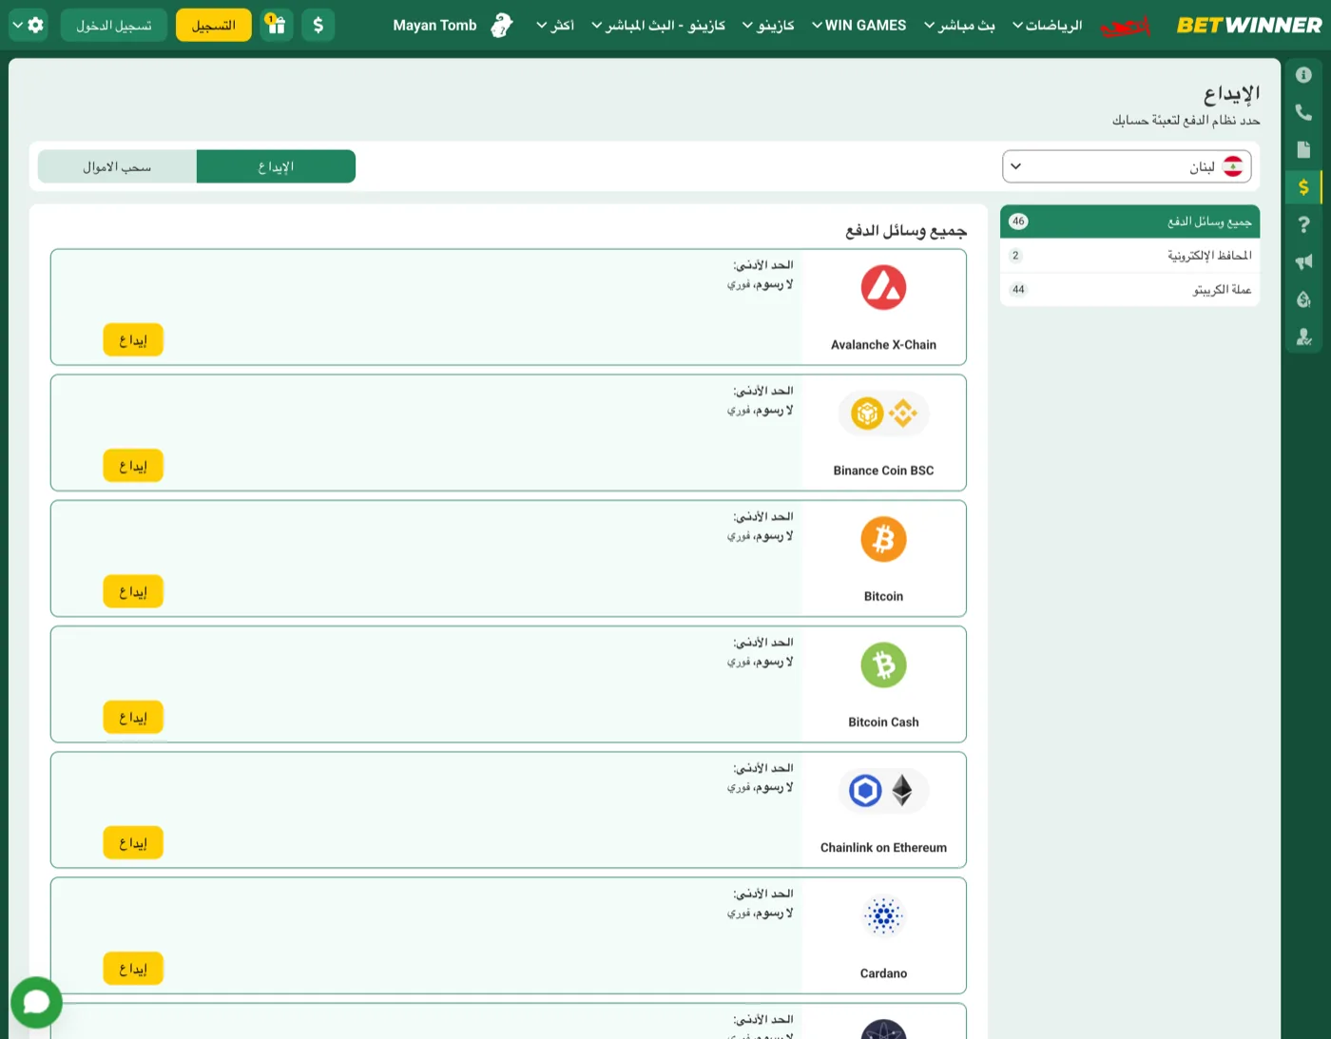Click the blue Cardano logo
The image size is (1331, 1039).
[x=883, y=916]
